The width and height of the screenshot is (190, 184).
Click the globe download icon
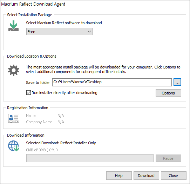coord(14,146)
